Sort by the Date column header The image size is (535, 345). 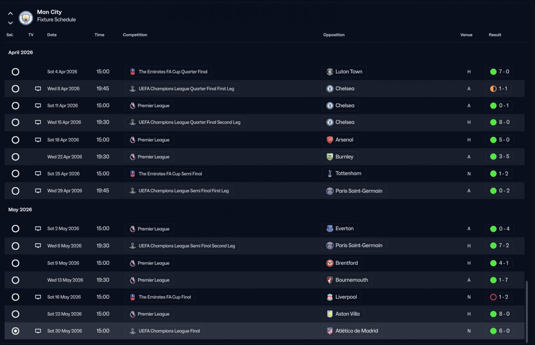tap(52, 35)
